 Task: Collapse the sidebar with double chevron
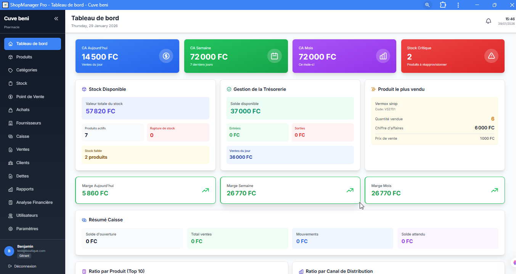coord(56,19)
